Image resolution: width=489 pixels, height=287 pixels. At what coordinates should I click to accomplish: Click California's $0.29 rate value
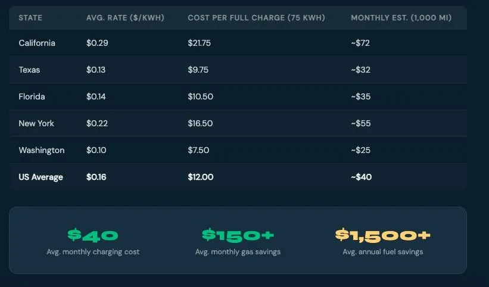[97, 43]
